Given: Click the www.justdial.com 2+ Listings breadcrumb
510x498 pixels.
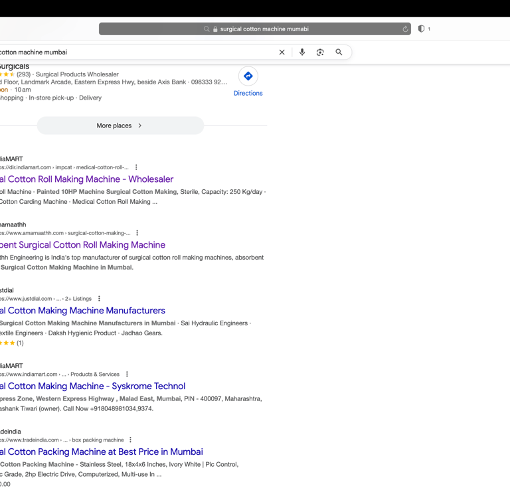Looking at the screenshot, I should tap(46, 299).
